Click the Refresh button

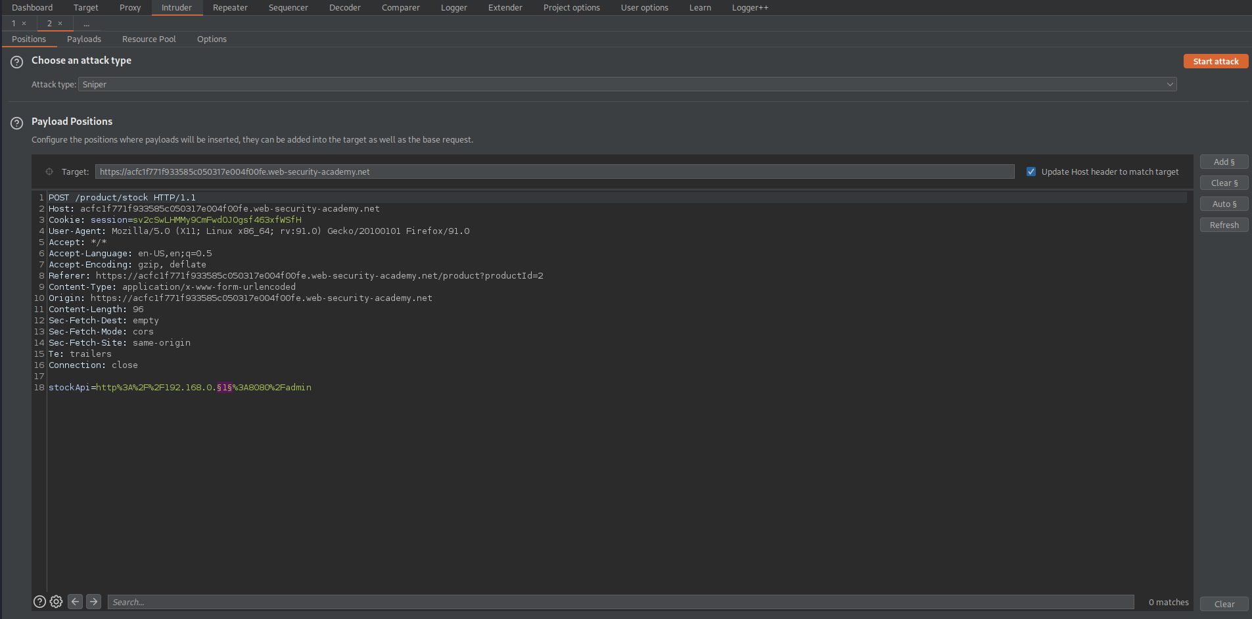click(x=1224, y=225)
